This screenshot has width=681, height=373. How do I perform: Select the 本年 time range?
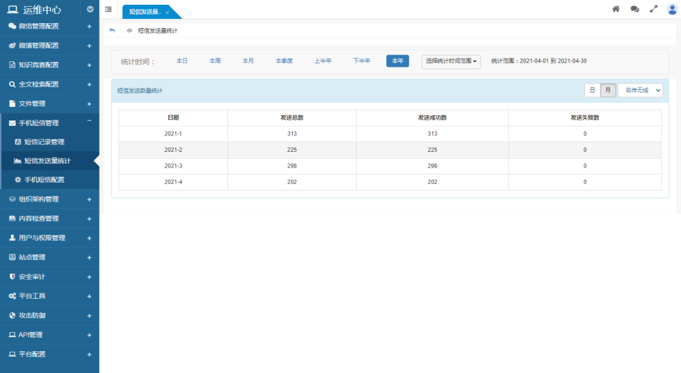pyautogui.click(x=397, y=61)
